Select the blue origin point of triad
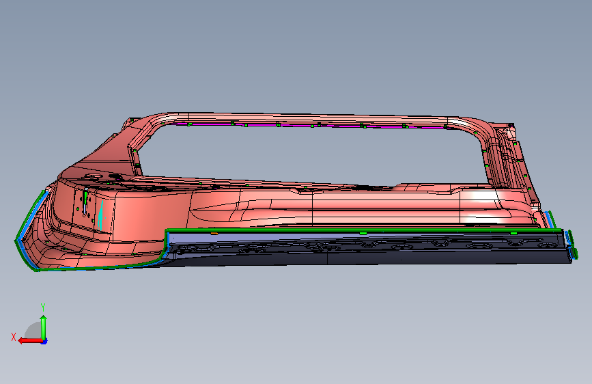 click(44, 342)
